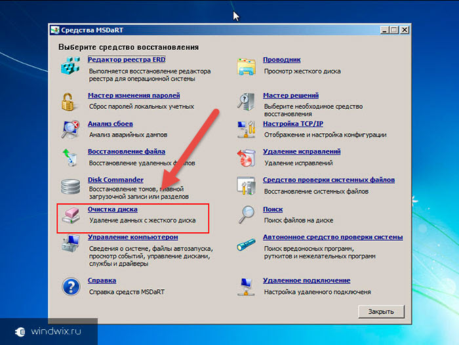Image resolution: width=459 pixels, height=345 pixels.
Task: Click the flashlight standalone sweeper icon
Action: pyautogui.click(x=246, y=245)
